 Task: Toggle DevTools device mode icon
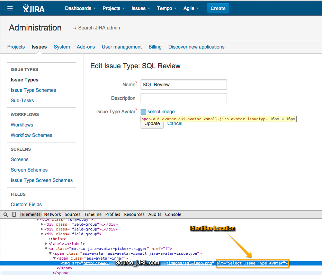pos(14,215)
